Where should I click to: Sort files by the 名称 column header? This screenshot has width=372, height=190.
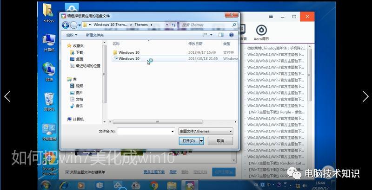tap(116, 44)
